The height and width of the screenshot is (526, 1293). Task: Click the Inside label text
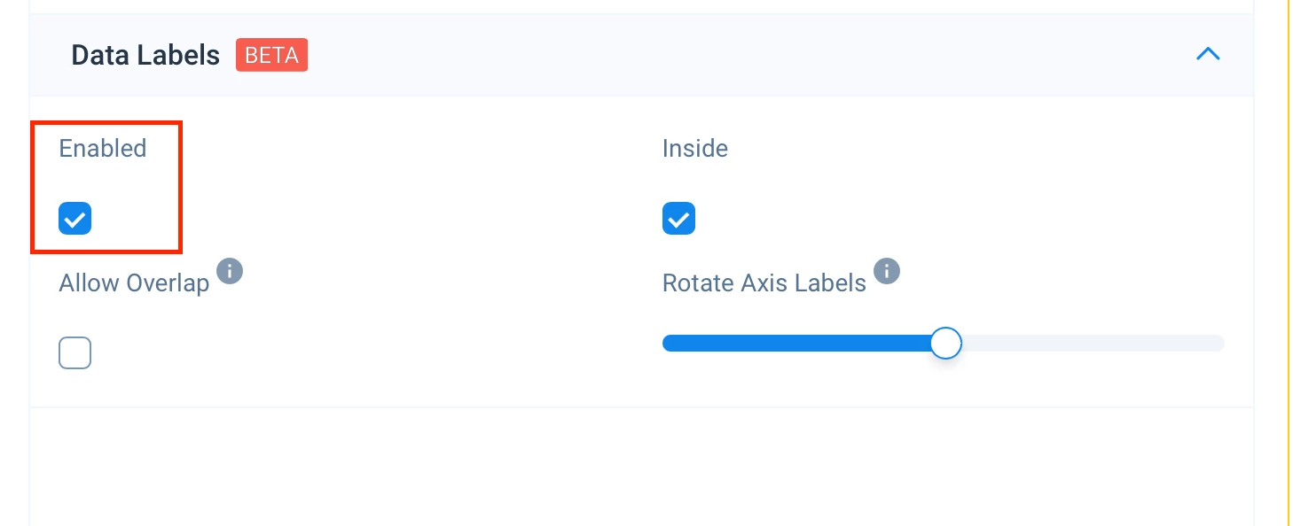(x=695, y=149)
